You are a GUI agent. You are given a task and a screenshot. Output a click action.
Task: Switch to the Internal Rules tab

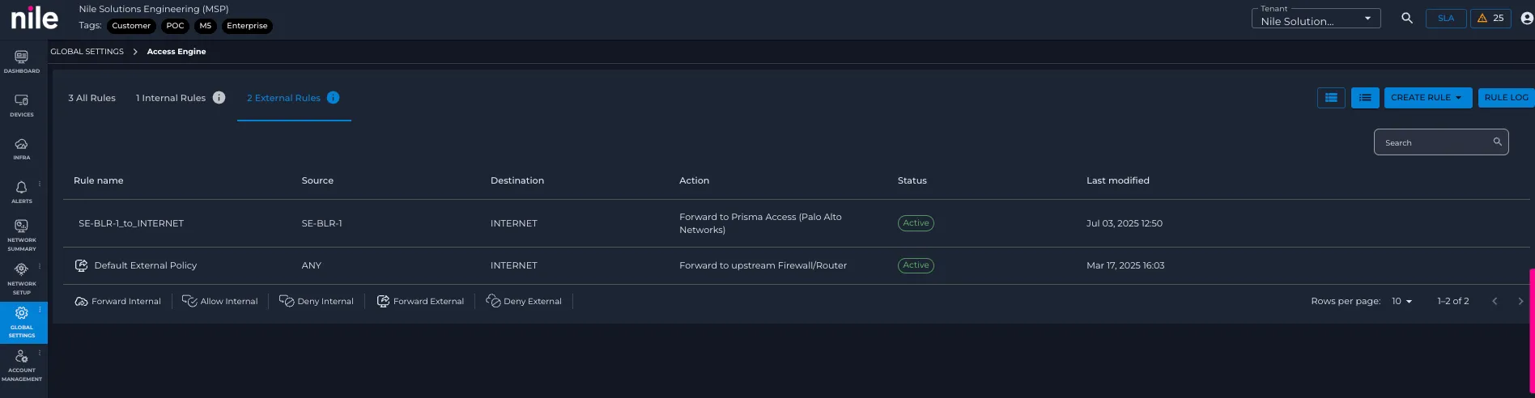click(x=171, y=98)
